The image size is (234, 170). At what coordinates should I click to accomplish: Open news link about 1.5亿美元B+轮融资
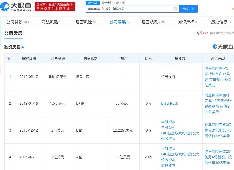(218, 103)
